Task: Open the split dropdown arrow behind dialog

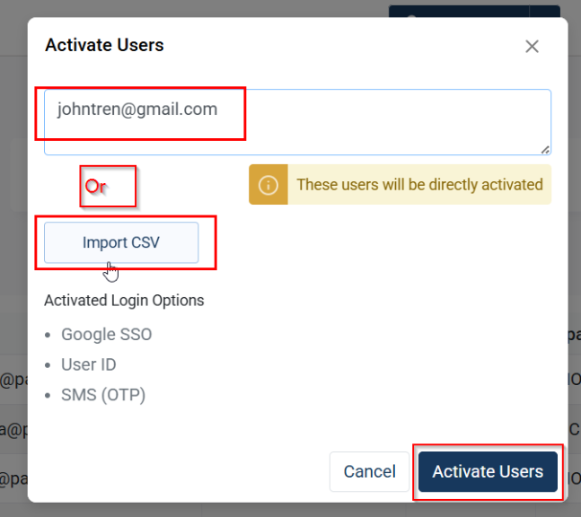Action: tap(545, 11)
